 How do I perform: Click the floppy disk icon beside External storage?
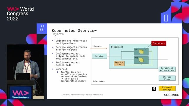pos(154,89)
